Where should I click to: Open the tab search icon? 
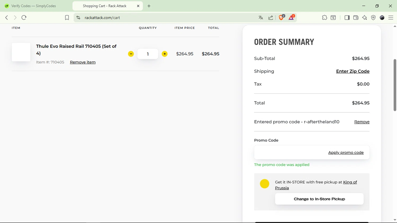[333, 17]
